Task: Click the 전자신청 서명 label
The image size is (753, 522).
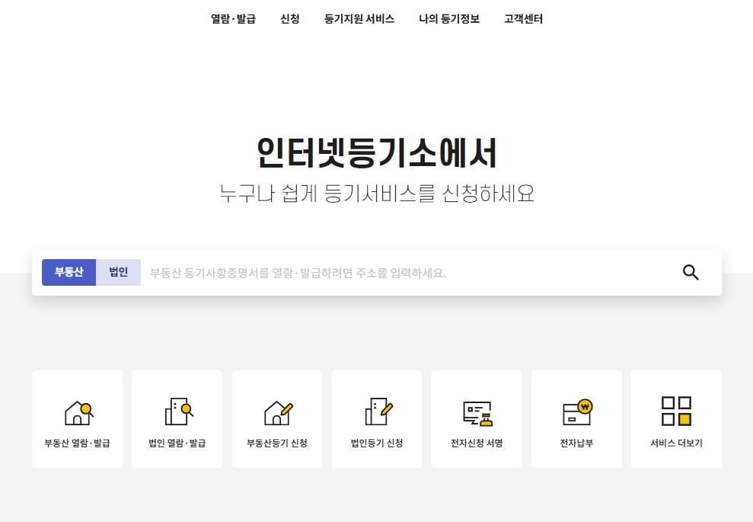Action: 477,444
